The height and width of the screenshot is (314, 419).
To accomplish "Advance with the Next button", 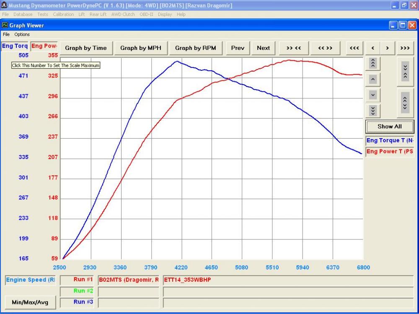I will coord(263,48).
